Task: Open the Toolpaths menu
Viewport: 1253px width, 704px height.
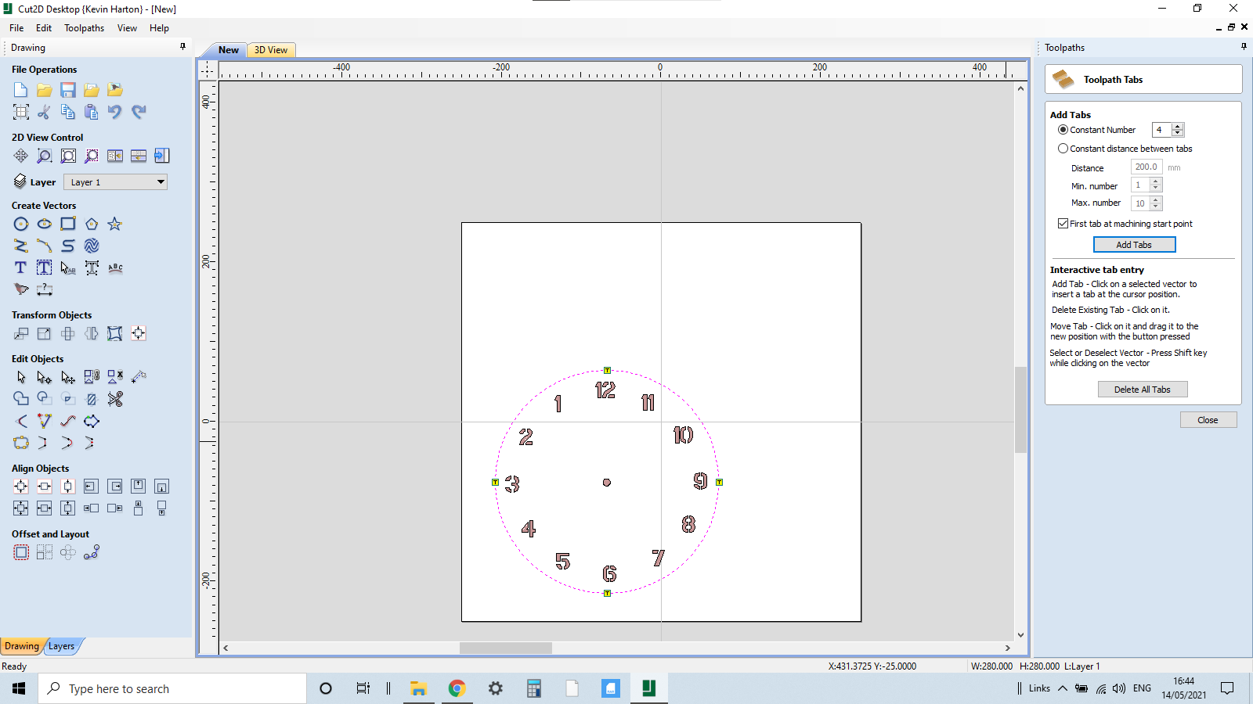Action: click(84, 27)
